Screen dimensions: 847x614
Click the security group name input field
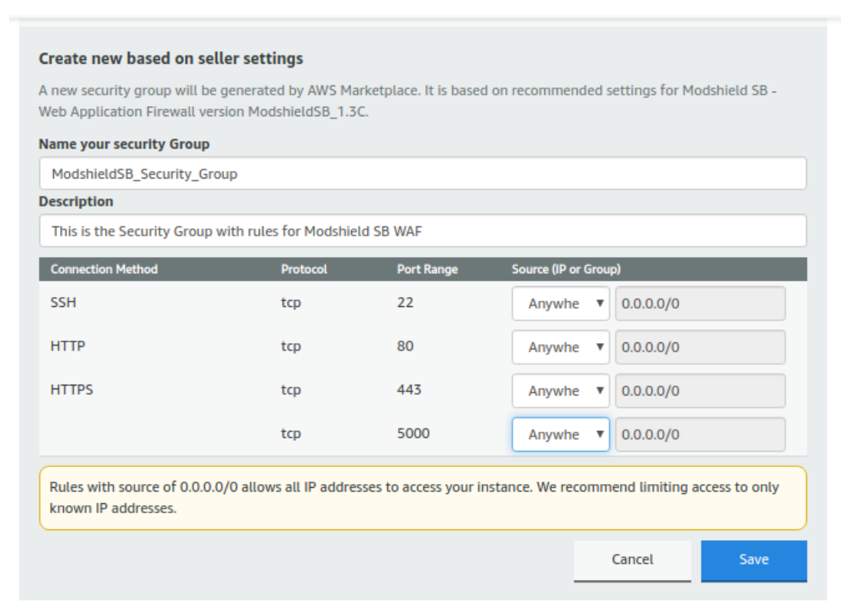422,173
